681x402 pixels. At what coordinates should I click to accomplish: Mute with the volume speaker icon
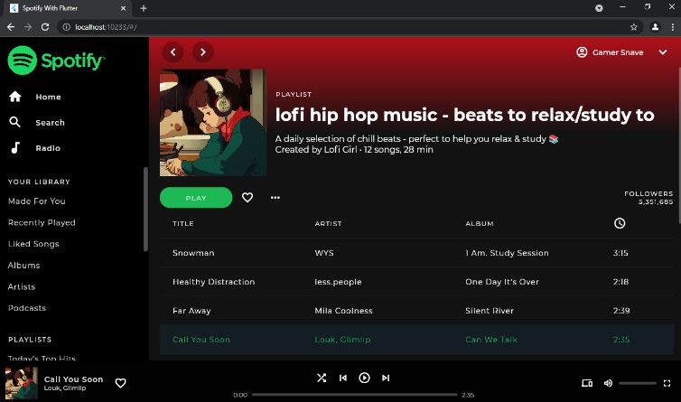coord(608,383)
